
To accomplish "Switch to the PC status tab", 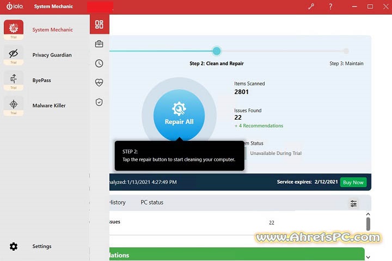I will pyautogui.click(x=152, y=202).
